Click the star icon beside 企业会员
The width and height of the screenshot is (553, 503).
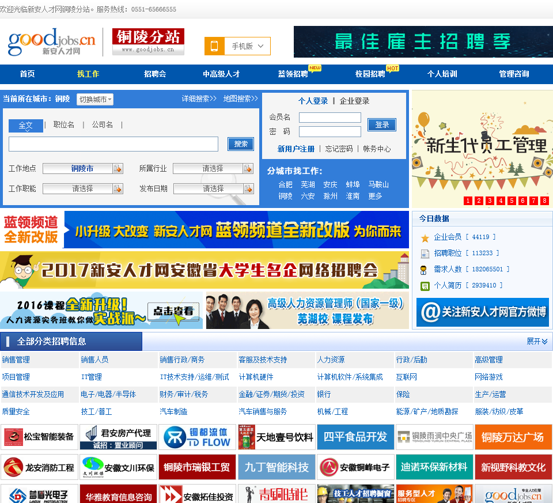[425, 238]
